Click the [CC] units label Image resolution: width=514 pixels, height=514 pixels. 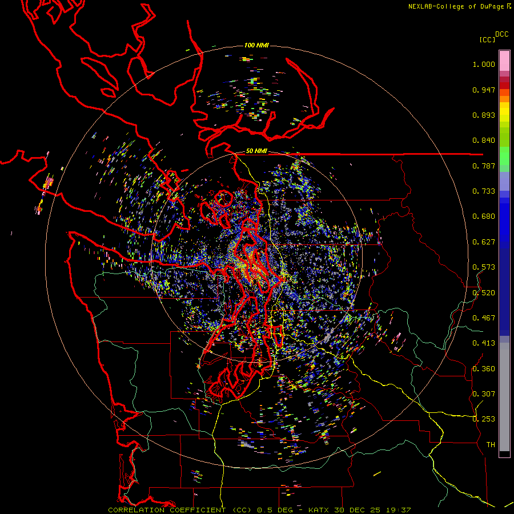pyautogui.click(x=487, y=39)
